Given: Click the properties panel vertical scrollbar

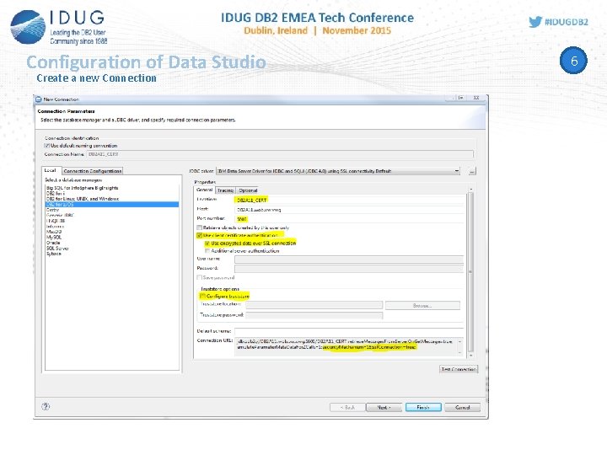Looking at the screenshot, I should coord(470,272).
